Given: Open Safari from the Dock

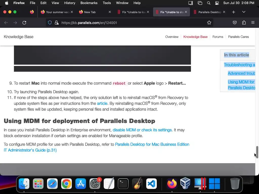Looking at the screenshot, I should pos(52,184).
